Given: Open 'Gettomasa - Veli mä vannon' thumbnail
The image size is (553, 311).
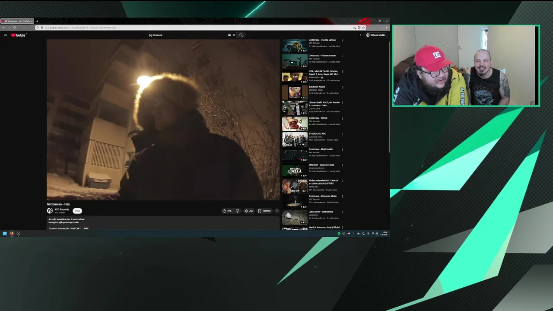Looking at the screenshot, I should click(x=295, y=46).
